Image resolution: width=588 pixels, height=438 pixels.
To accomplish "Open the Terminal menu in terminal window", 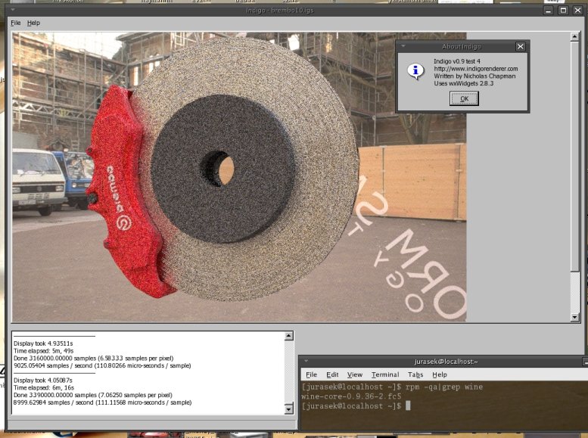I will coord(384,374).
